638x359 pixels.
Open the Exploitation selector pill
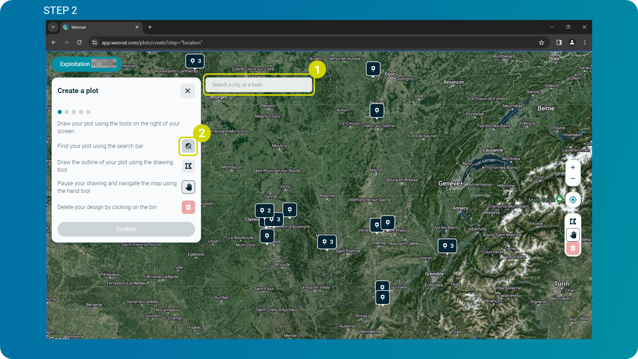coord(87,64)
